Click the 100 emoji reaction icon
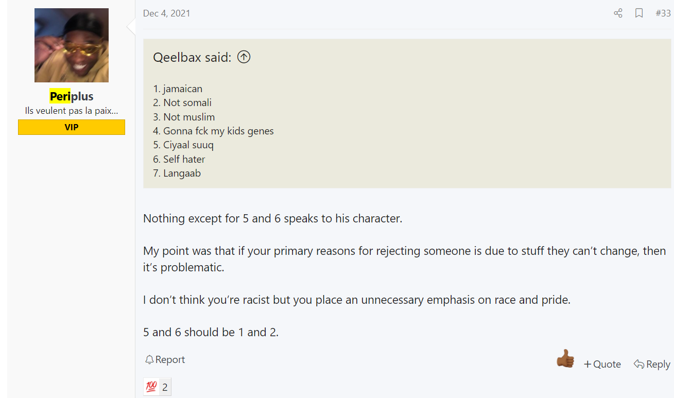This screenshot has width=674, height=398. click(x=151, y=387)
